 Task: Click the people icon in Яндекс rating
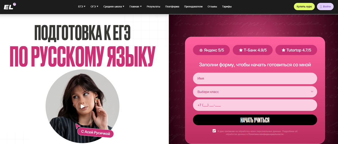[x=201, y=50]
